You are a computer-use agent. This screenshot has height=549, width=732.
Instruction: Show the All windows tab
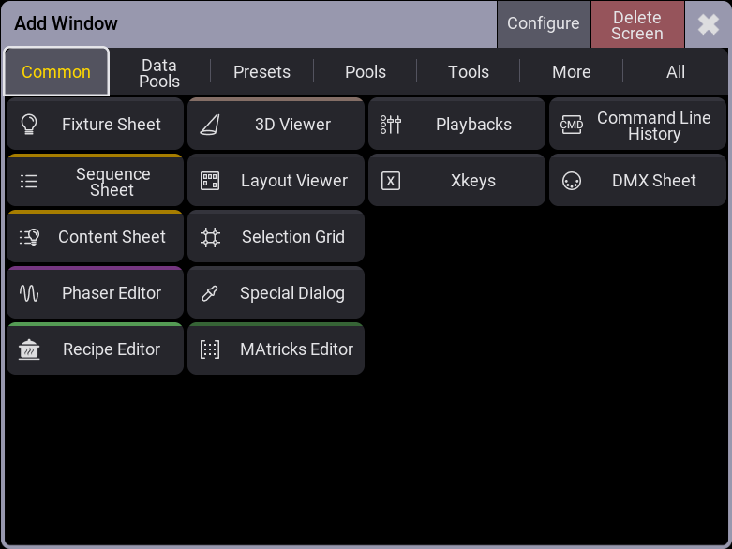pos(676,72)
